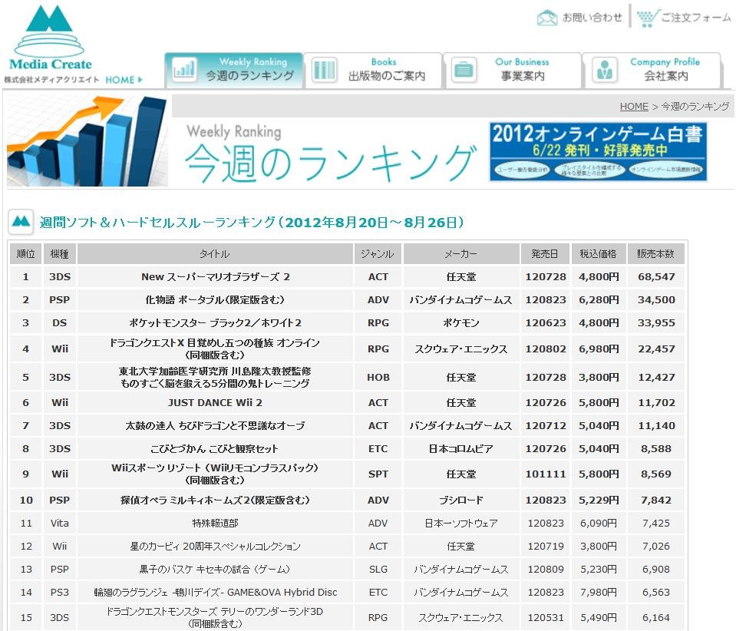Viewport: 736px width, 631px height.
Task: Click the 発売日 column header
Action: coord(545,254)
